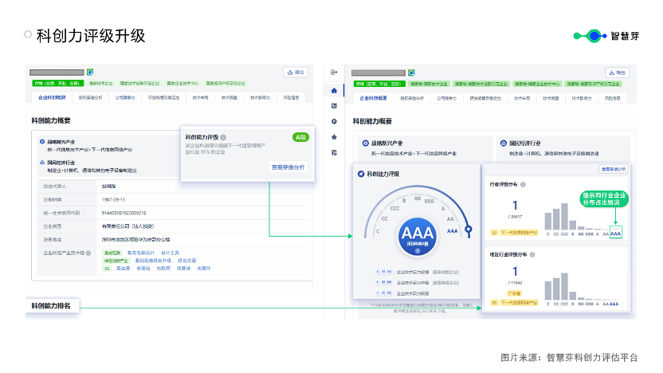Screen dimensions: 663x373
Task: Open the round icon above the star in the sidebar
Action: (x=334, y=121)
